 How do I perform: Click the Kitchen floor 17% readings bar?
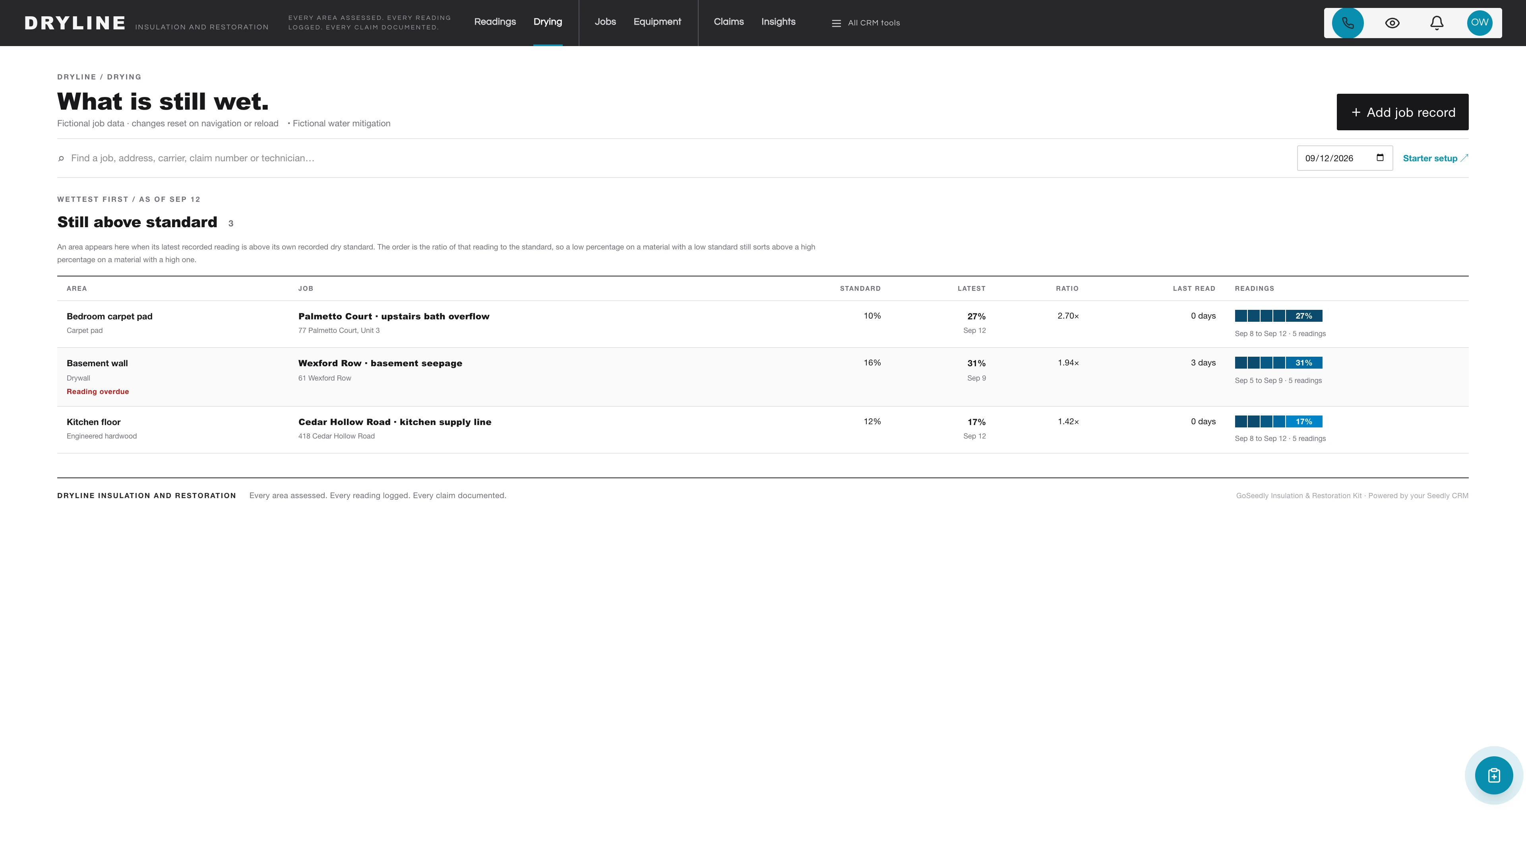tap(1278, 421)
